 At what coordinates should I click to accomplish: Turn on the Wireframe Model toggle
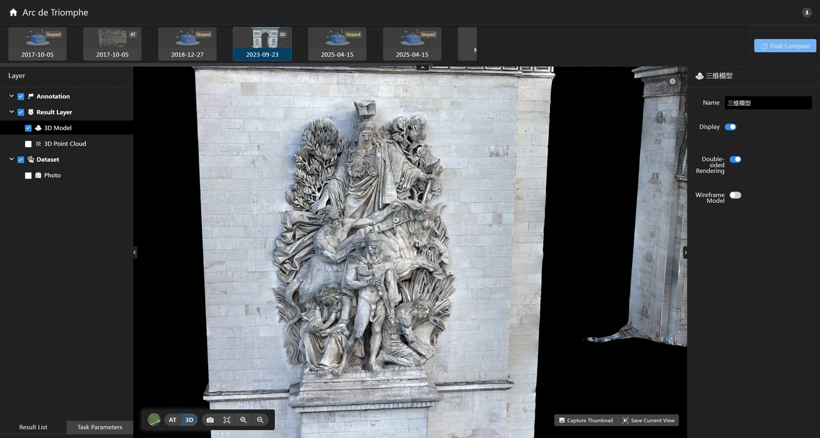735,195
